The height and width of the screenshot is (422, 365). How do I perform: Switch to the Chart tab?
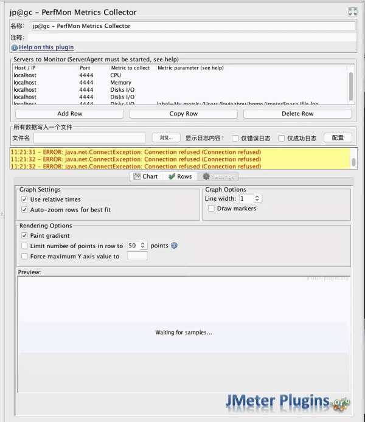pyautogui.click(x=145, y=176)
